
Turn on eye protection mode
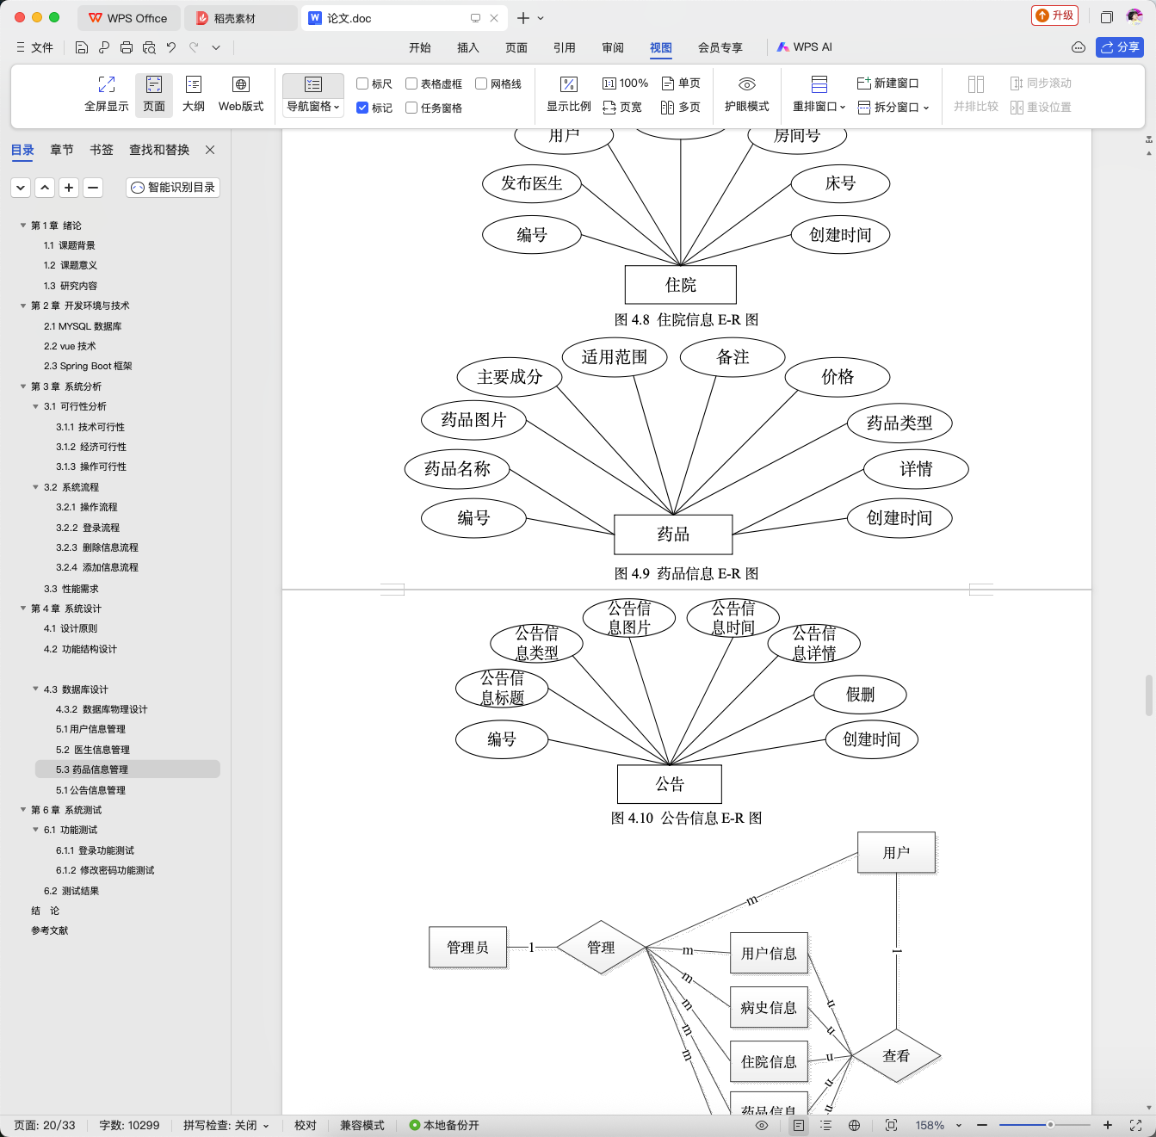[746, 84]
